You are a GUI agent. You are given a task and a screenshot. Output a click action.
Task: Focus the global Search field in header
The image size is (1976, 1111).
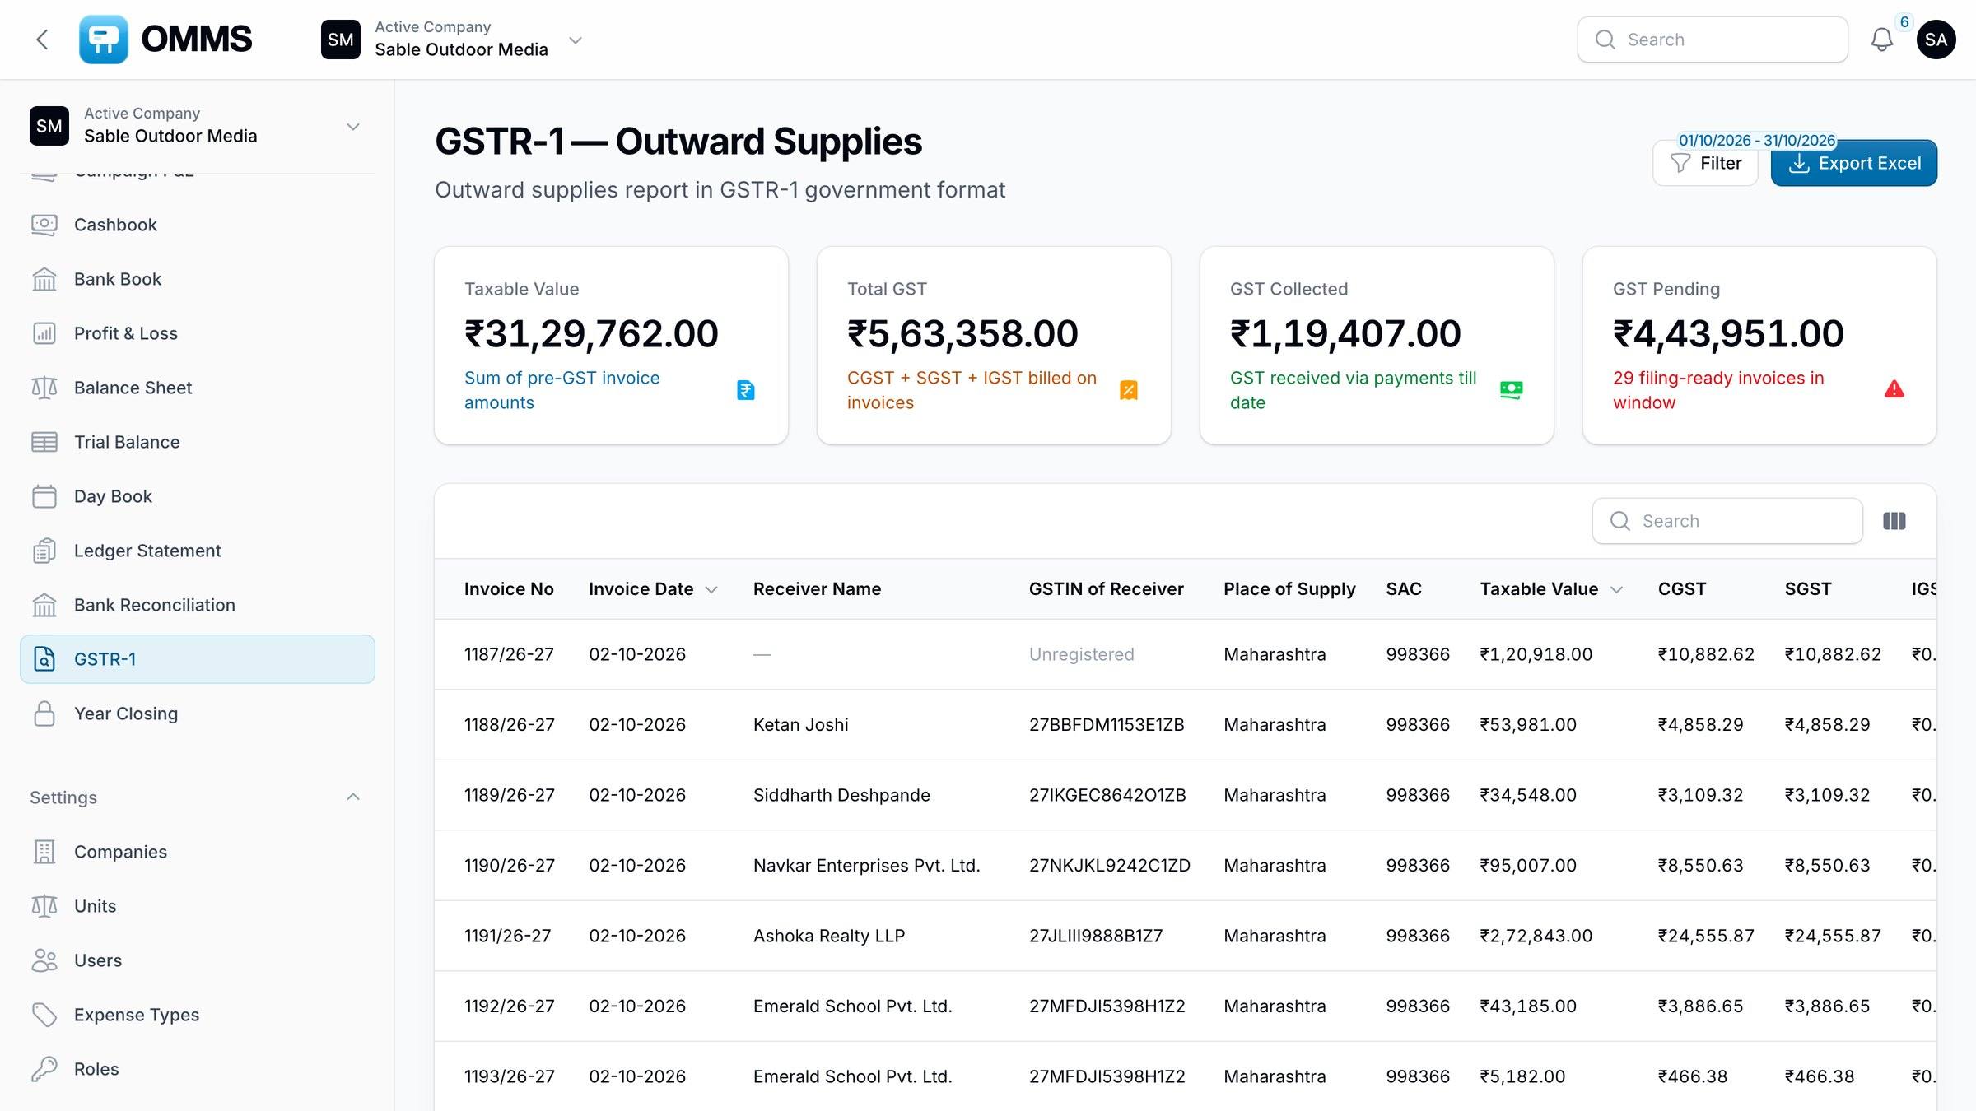[1713, 40]
